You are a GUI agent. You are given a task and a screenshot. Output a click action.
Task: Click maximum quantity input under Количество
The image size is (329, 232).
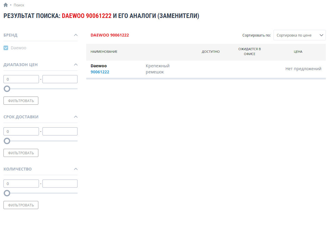[x=60, y=184]
